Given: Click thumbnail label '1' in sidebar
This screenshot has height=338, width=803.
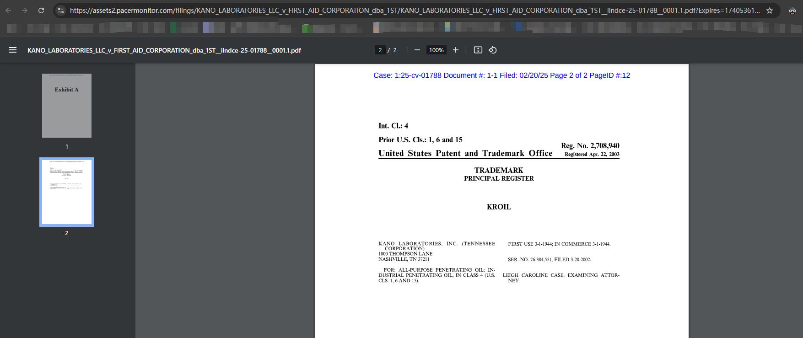Looking at the screenshot, I should (67, 147).
